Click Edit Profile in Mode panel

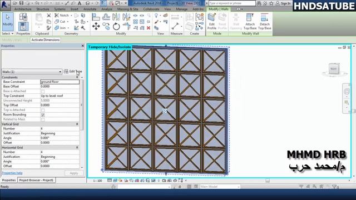point(211,22)
